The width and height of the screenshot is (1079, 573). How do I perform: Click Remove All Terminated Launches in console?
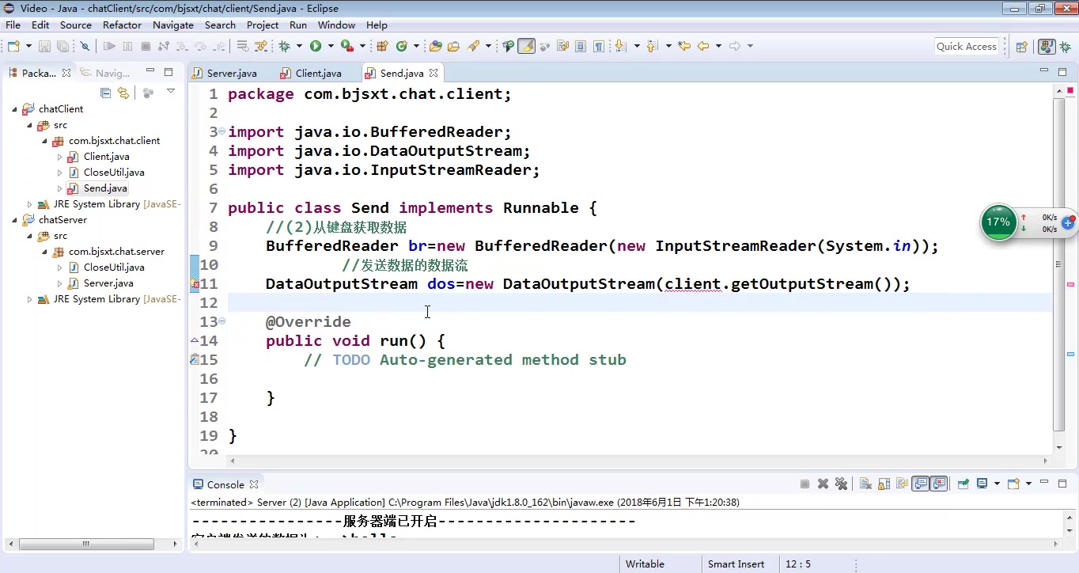(841, 484)
